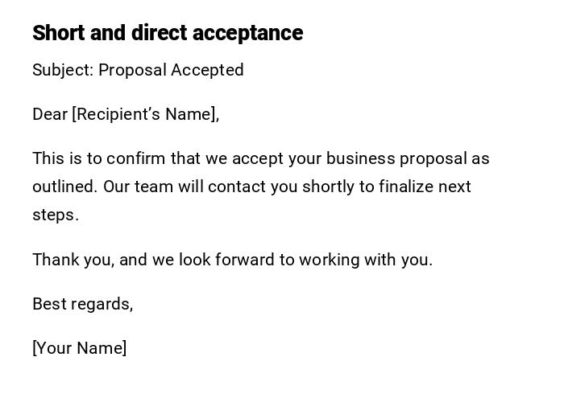564x398 pixels.
Task: Click the word 'steps.' ending the paragraph
Action: coord(56,215)
